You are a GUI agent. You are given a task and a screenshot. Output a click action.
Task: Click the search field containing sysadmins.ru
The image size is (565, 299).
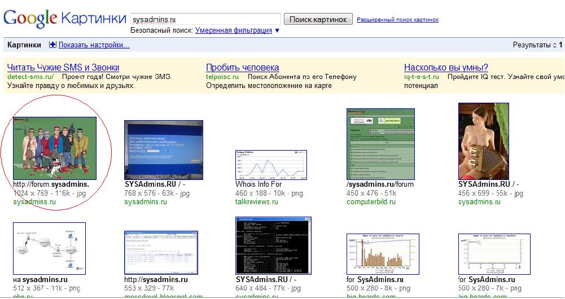(x=205, y=19)
